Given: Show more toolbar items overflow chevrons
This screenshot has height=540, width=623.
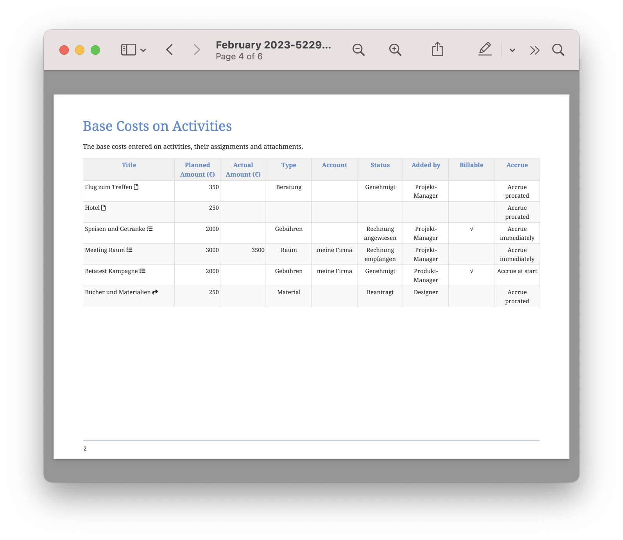Looking at the screenshot, I should (x=535, y=50).
